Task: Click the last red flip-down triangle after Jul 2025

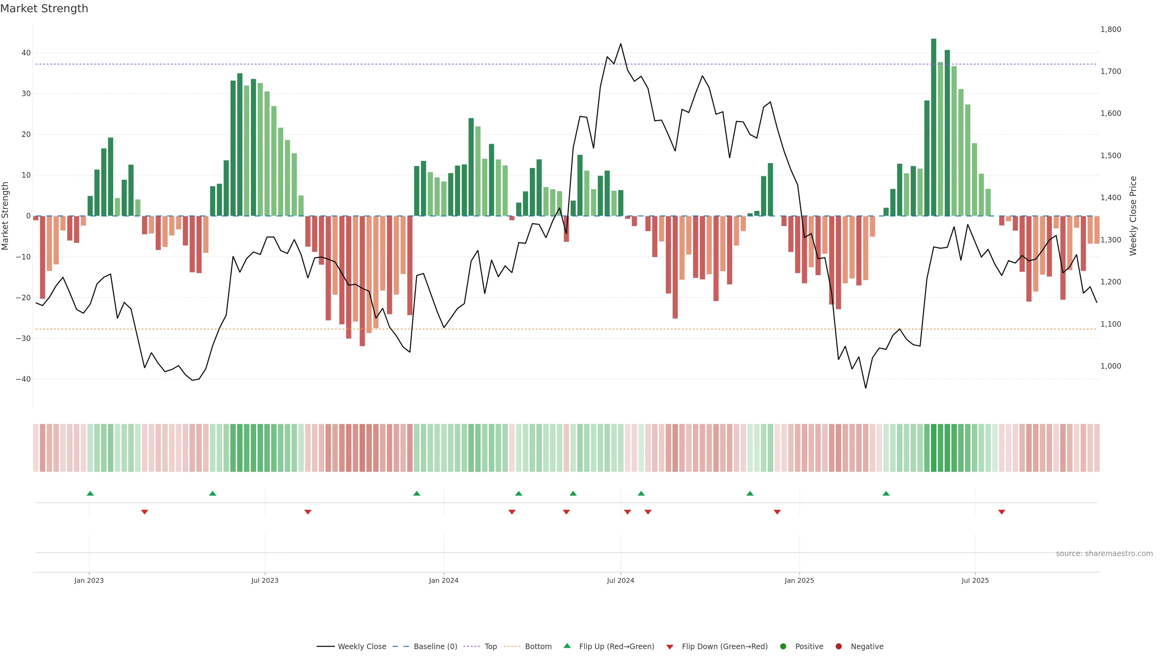Action: click(x=1002, y=512)
